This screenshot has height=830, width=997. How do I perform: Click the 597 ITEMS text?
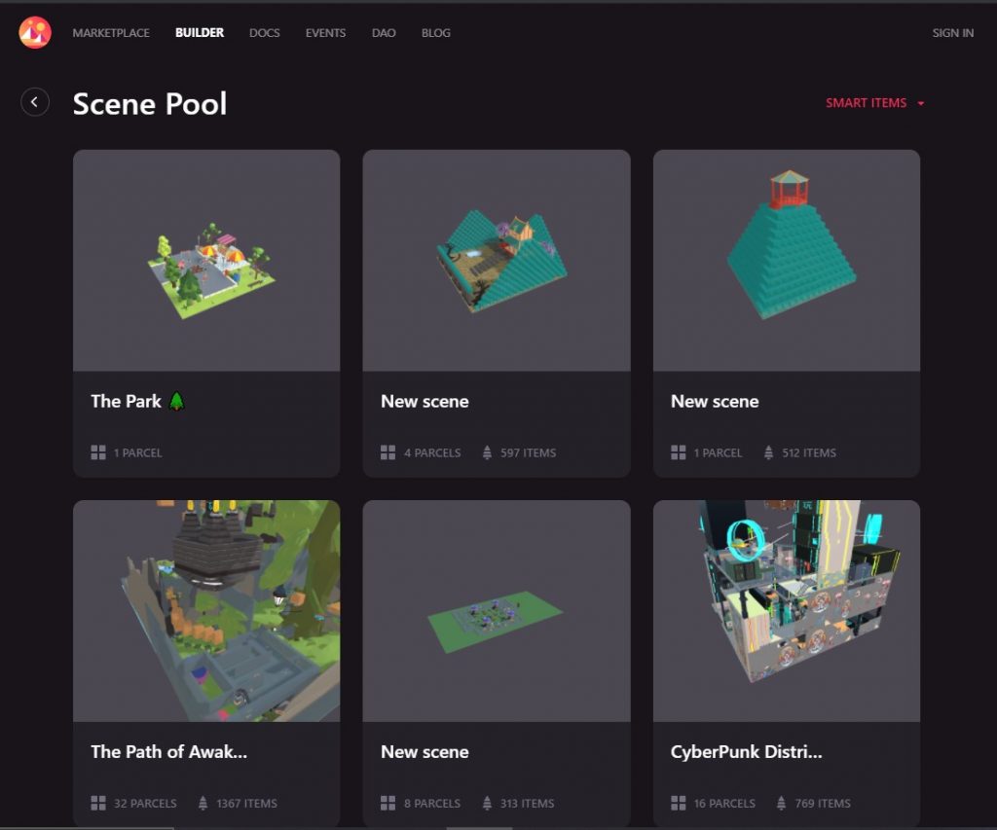pos(528,452)
